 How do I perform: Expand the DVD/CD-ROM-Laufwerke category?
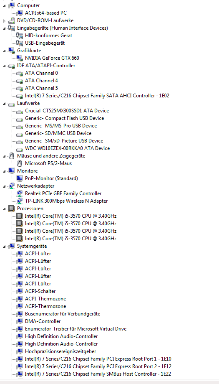[4, 21]
